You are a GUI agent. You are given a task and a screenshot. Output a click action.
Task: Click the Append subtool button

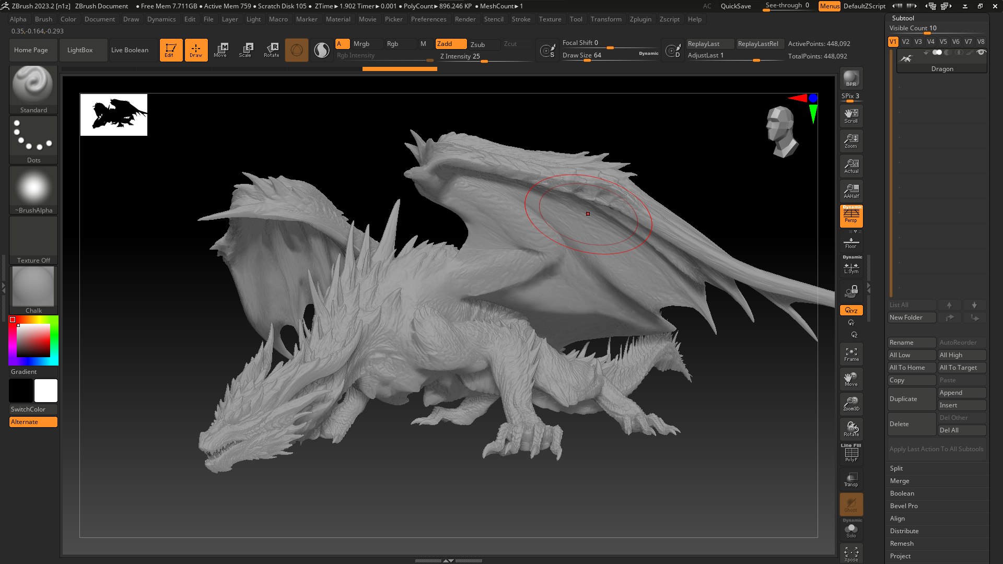(x=962, y=393)
